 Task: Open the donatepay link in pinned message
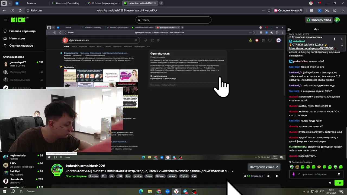(x=311, y=48)
